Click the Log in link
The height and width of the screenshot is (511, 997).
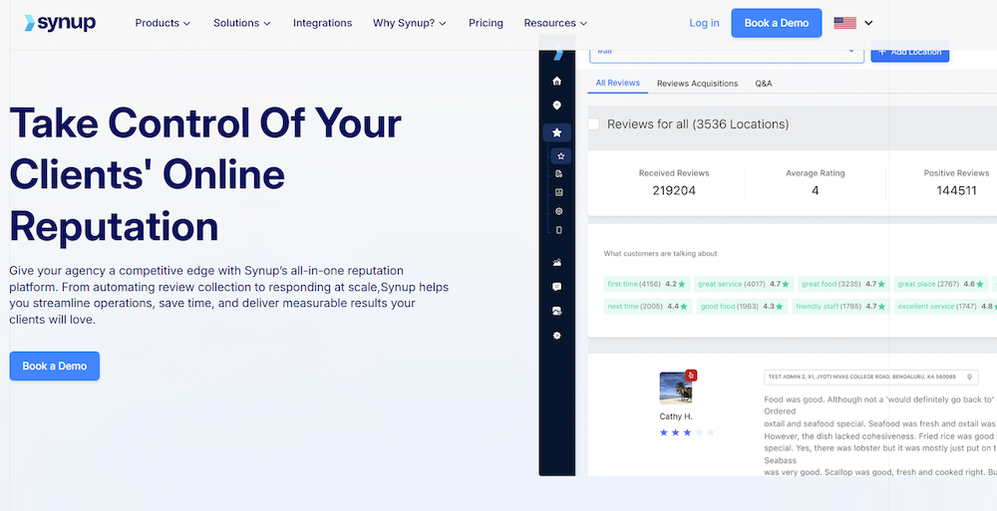tap(704, 23)
